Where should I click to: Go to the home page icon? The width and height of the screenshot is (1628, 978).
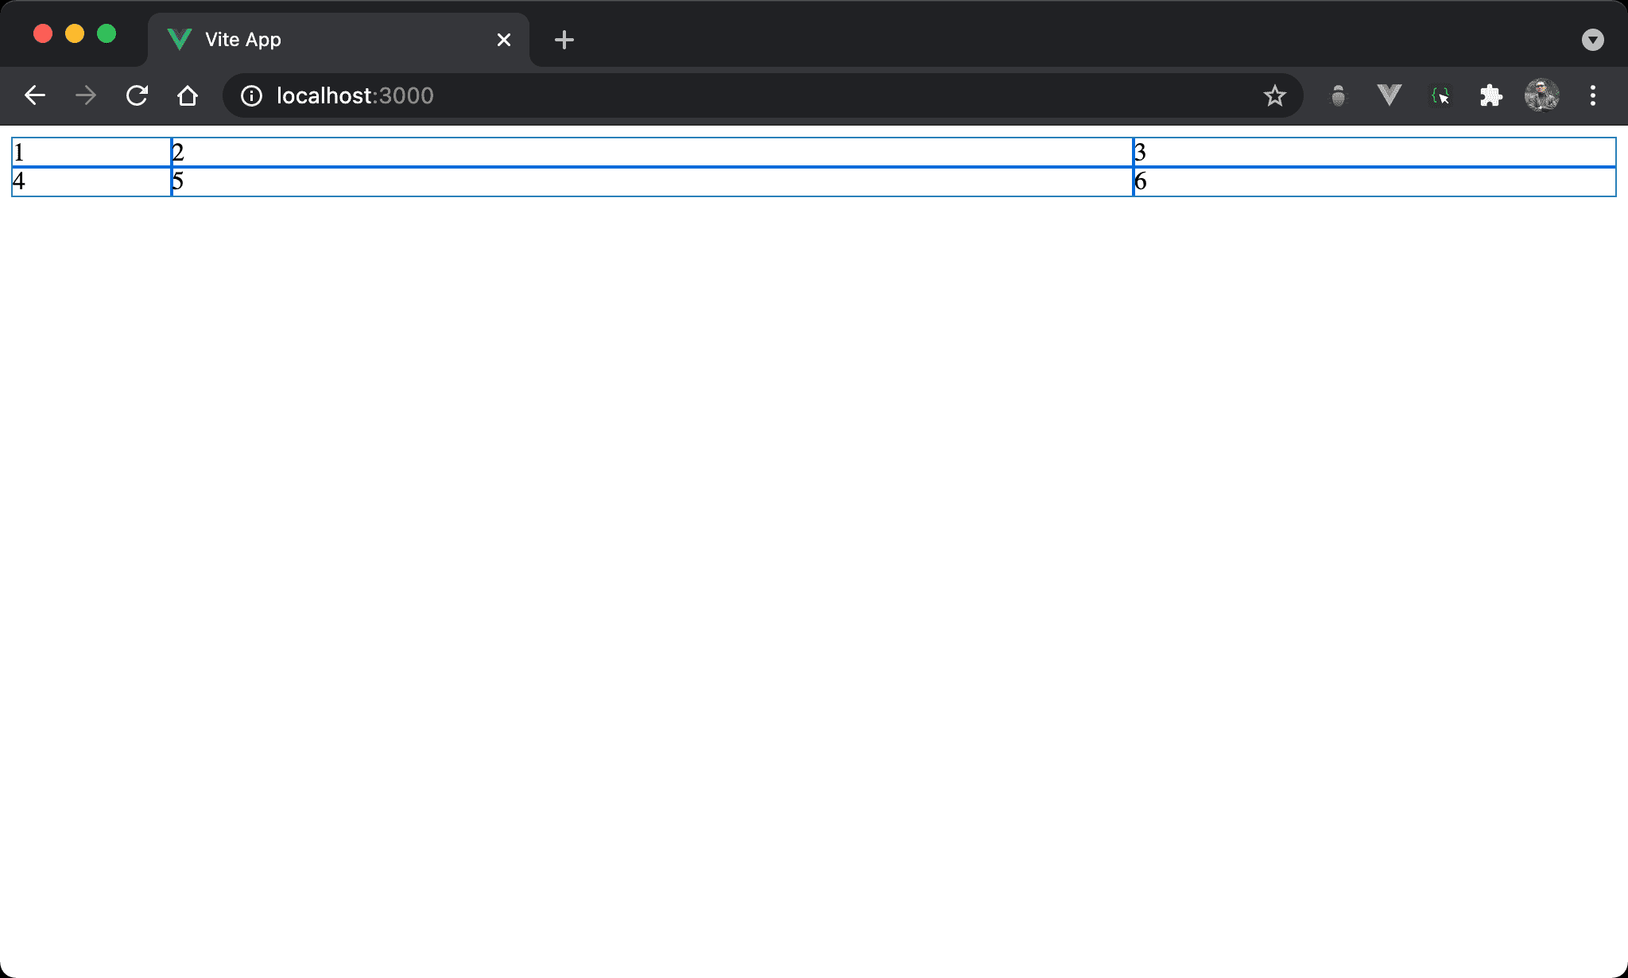[x=188, y=96]
